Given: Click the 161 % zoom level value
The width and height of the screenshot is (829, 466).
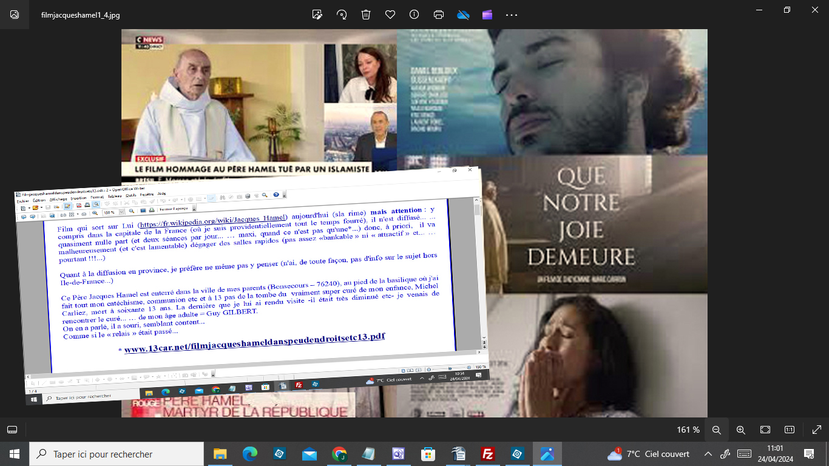Looking at the screenshot, I should 688,430.
